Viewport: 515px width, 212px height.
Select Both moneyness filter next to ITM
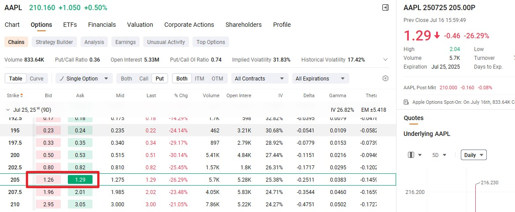(x=182, y=79)
